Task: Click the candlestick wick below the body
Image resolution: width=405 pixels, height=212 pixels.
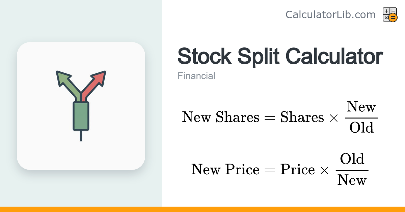Action: pyautogui.click(x=81, y=136)
